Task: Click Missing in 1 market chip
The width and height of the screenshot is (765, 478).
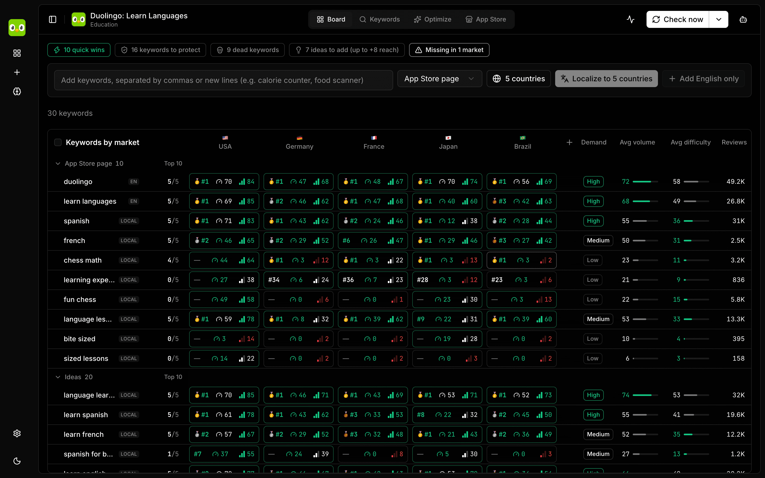Action: pos(449,50)
